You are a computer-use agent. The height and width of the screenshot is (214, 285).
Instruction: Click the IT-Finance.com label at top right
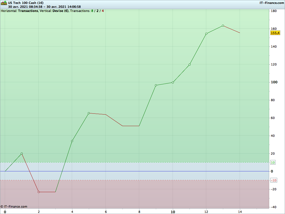pyautogui.click(x=272, y=3)
